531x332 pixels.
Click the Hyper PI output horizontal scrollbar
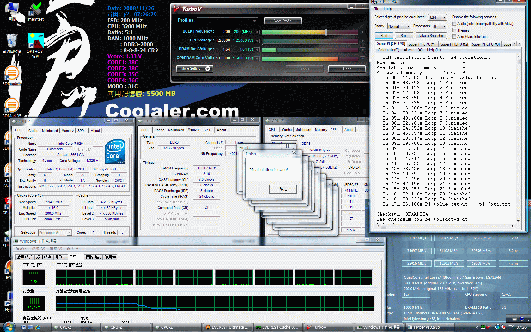pos(446,226)
